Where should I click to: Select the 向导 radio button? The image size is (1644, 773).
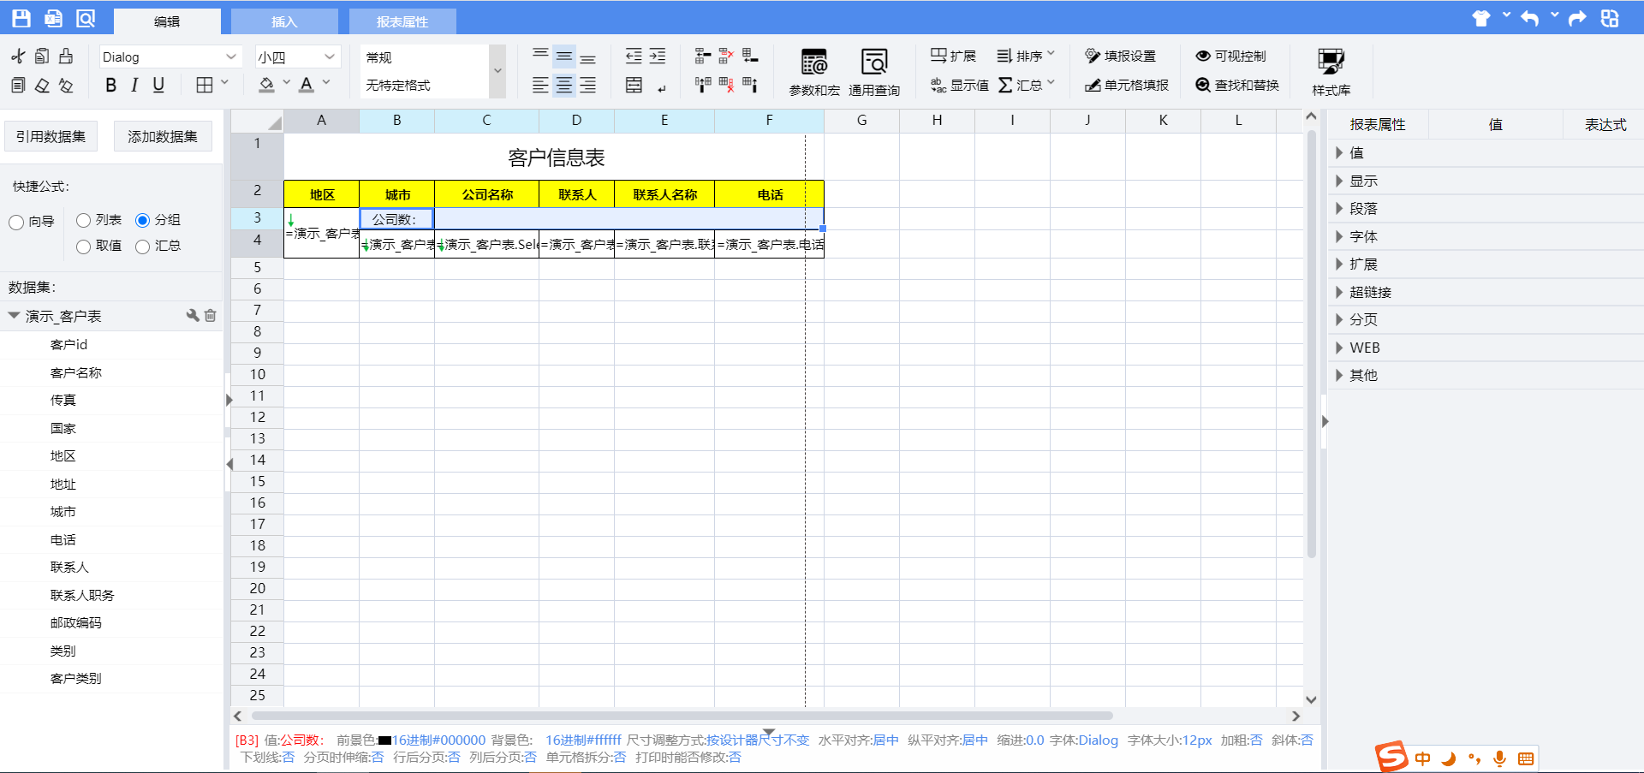16,223
